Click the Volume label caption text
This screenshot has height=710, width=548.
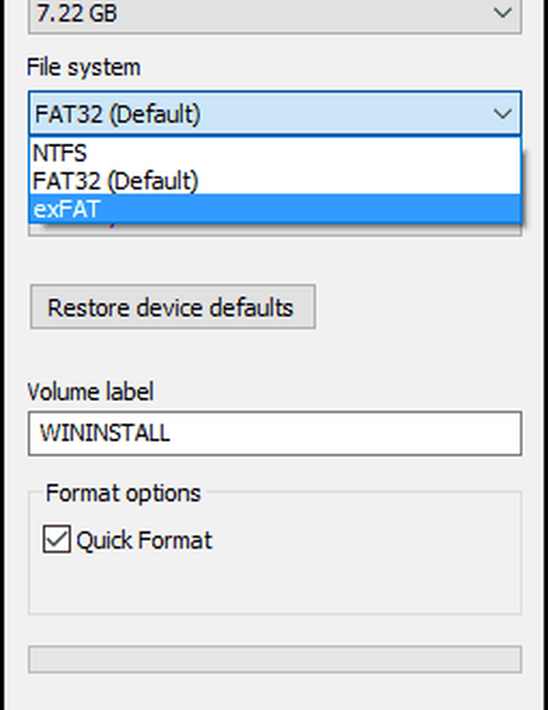pyautogui.click(x=90, y=390)
